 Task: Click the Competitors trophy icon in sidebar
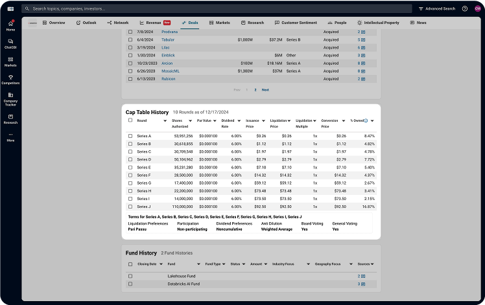pos(10,79)
